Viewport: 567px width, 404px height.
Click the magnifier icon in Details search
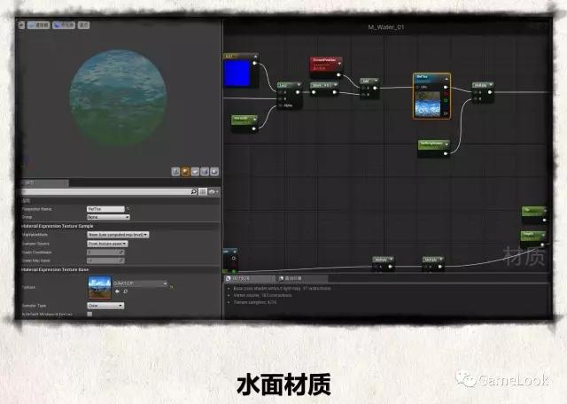[x=194, y=191]
